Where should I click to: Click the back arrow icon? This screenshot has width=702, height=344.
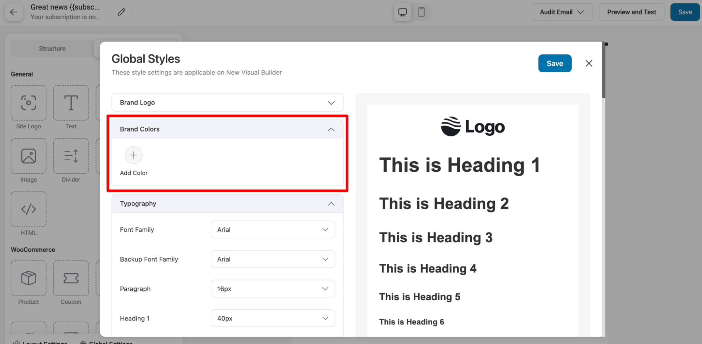click(14, 12)
